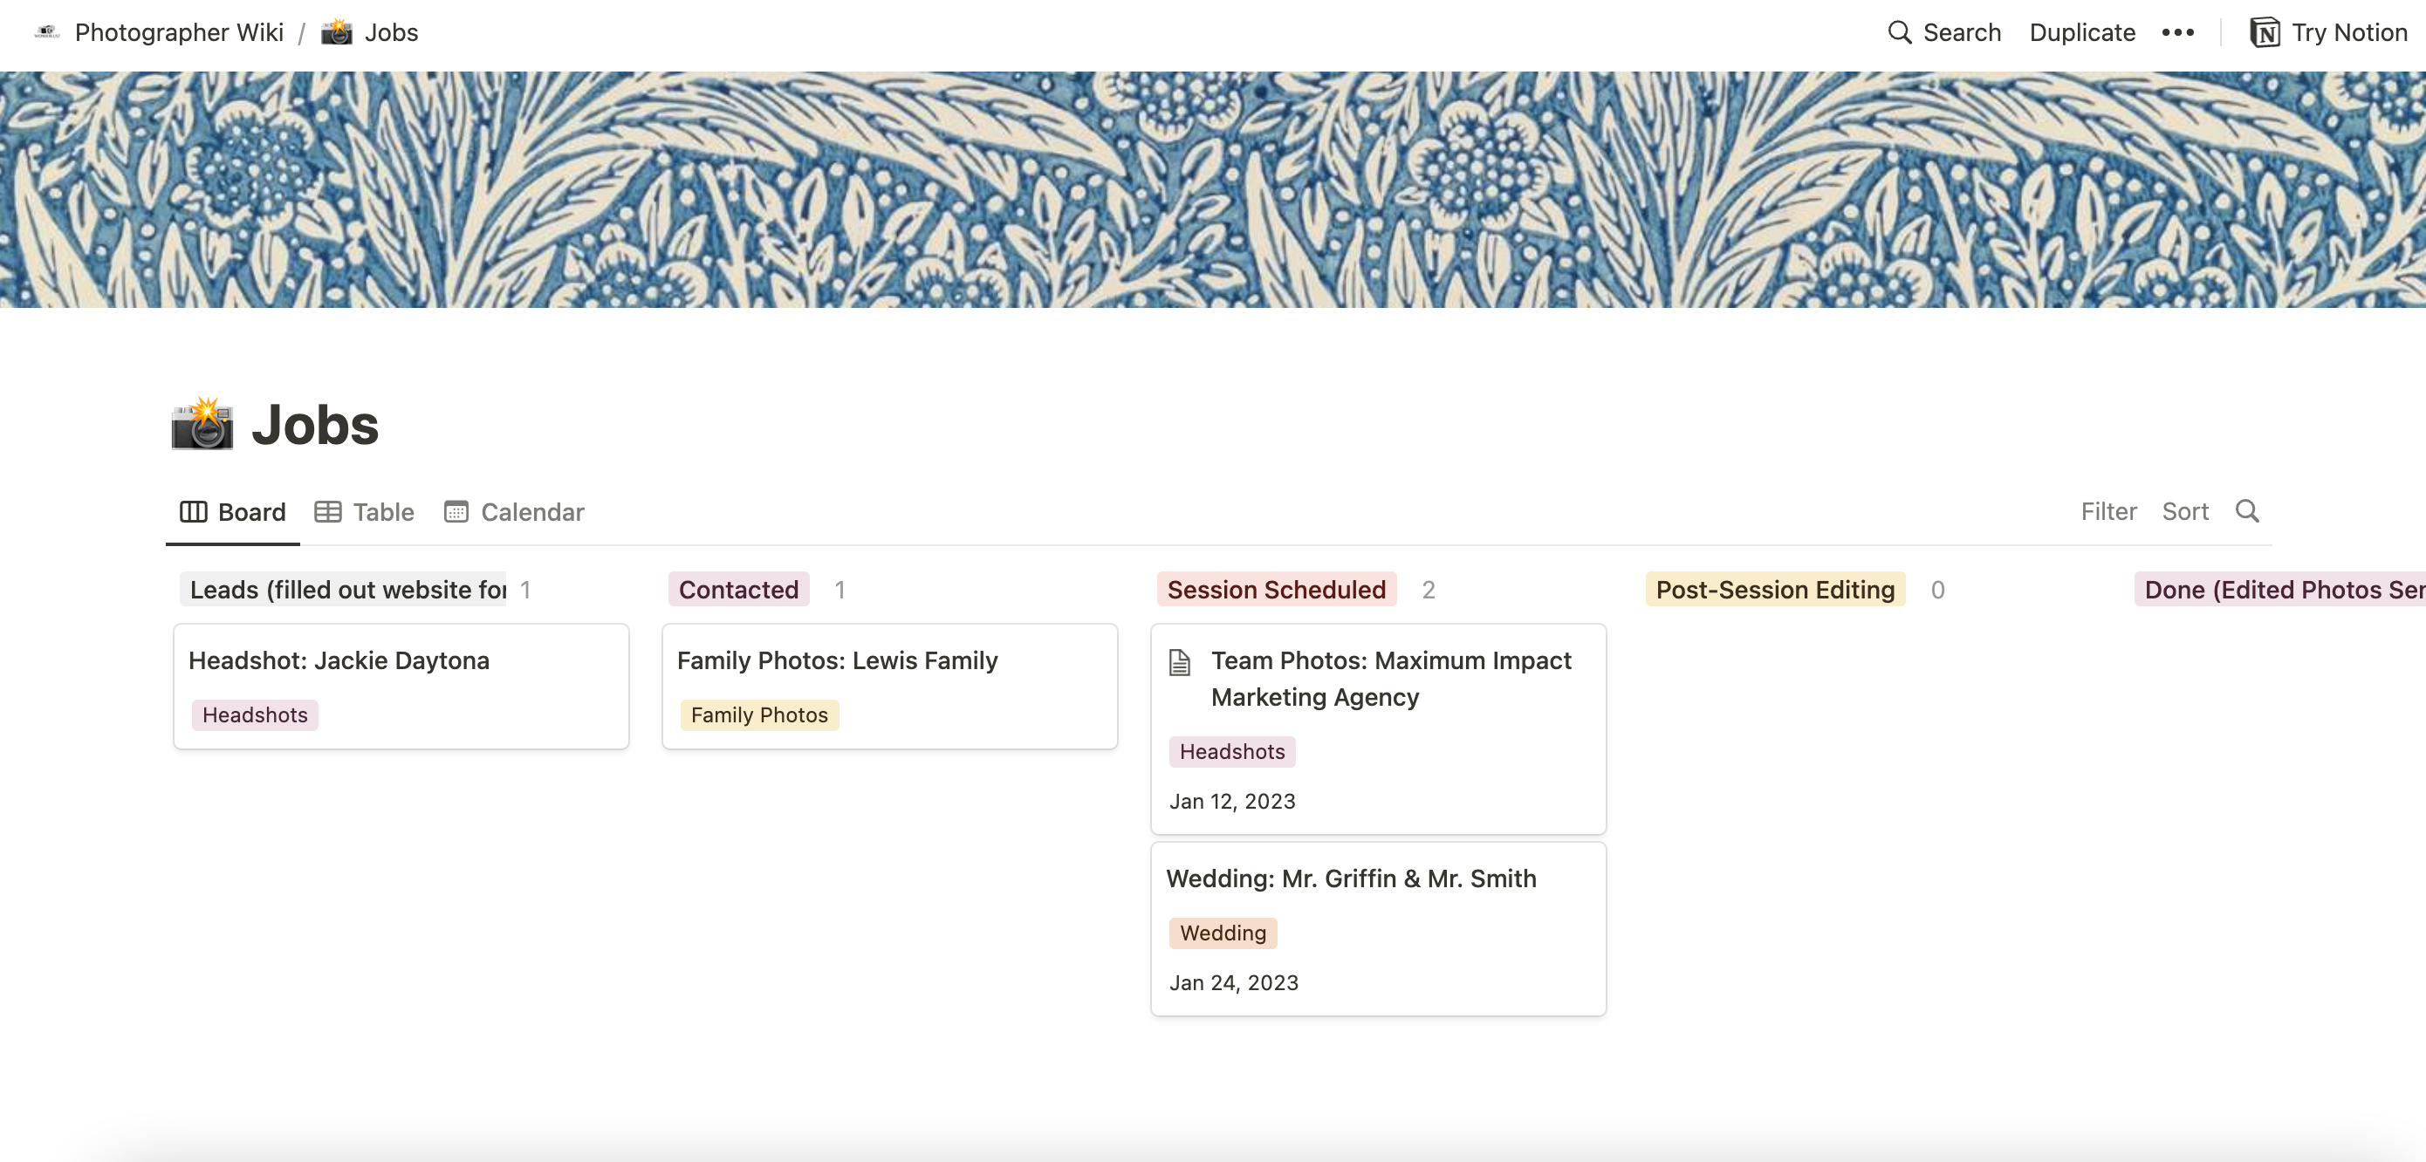Open the Headshot: Jackie Daytona card
This screenshot has width=2426, height=1162.
click(401, 687)
